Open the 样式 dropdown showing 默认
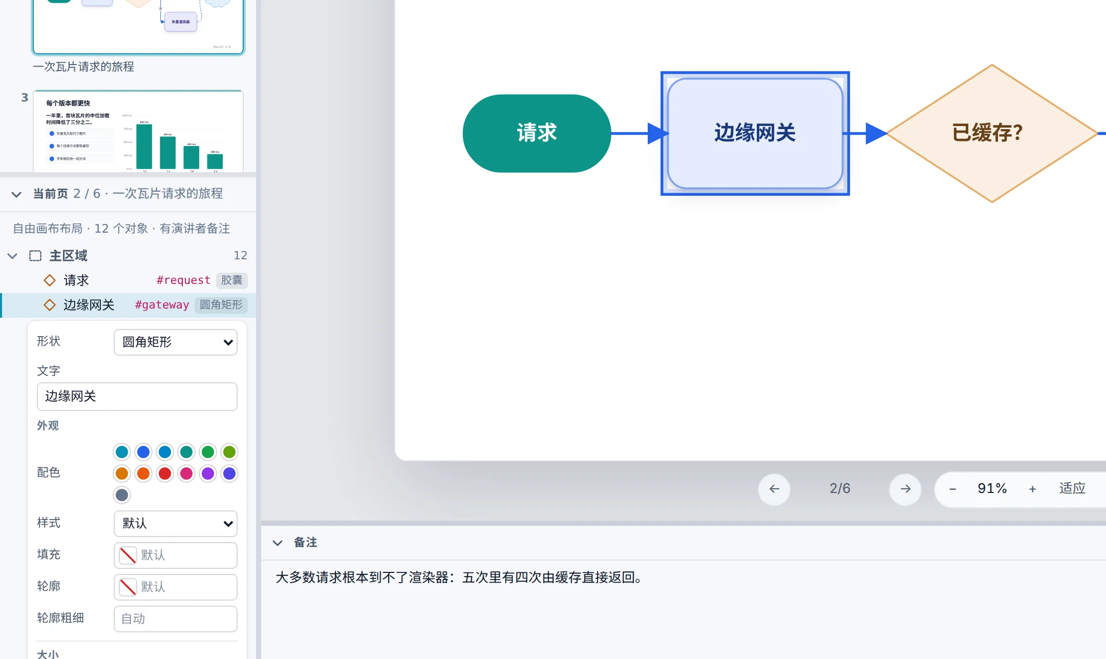 pyautogui.click(x=176, y=524)
